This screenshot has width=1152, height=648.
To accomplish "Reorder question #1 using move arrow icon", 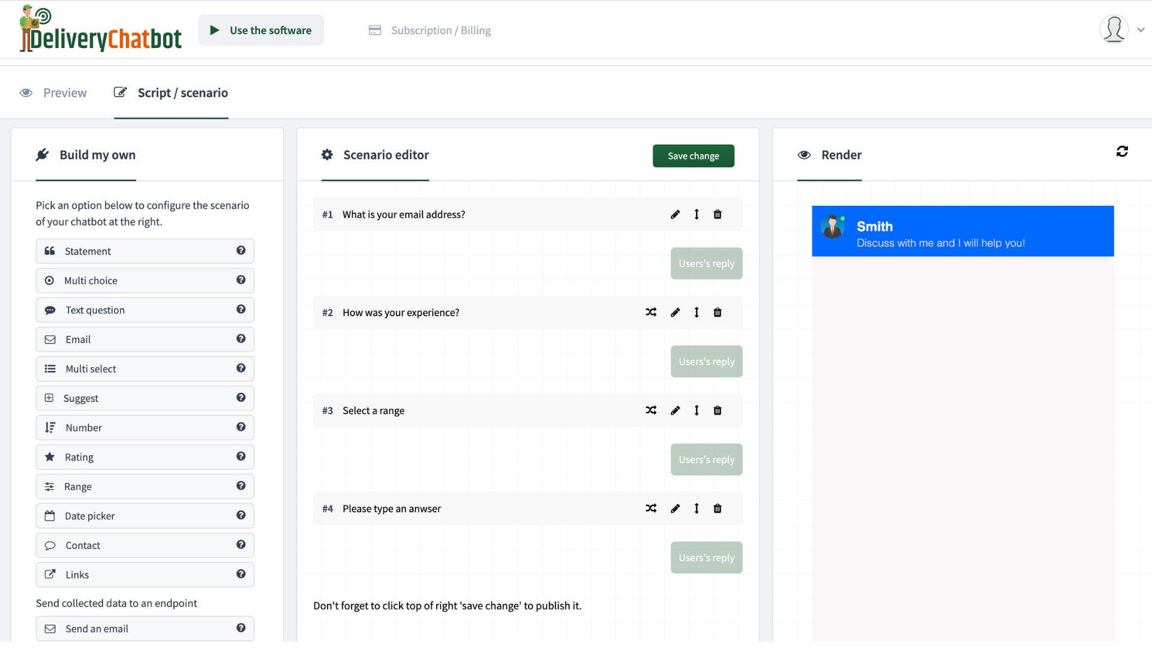I will pyautogui.click(x=697, y=214).
